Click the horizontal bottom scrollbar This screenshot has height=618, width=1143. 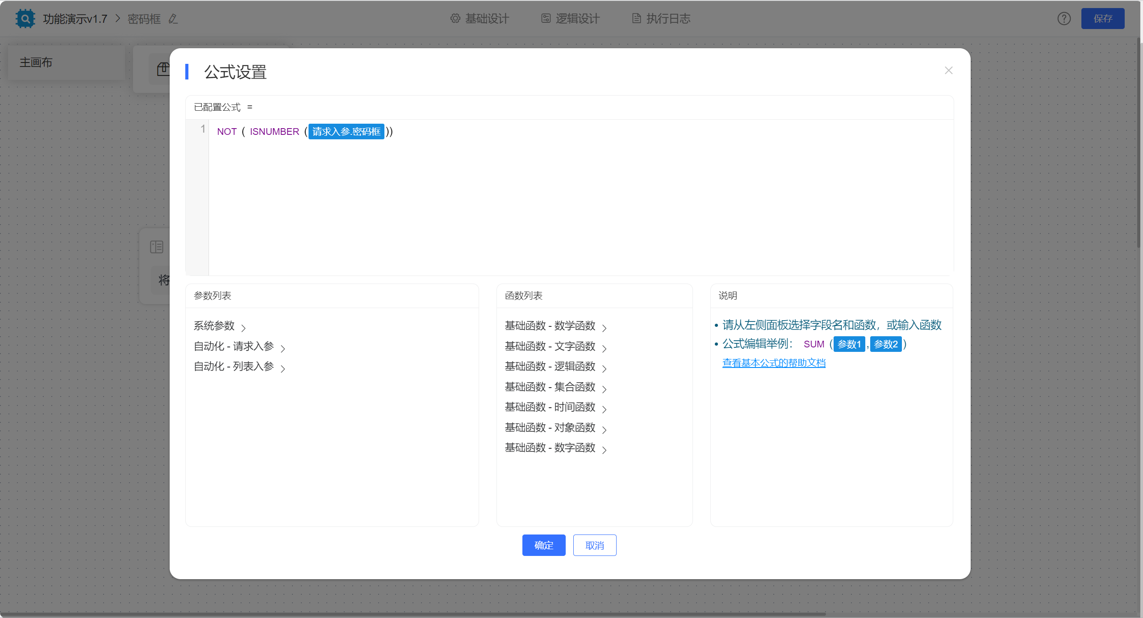pyautogui.click(x=413, y=614)
